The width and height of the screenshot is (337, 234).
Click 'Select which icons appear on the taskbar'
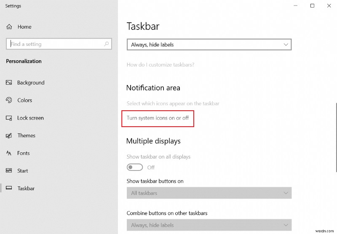click(173, 103)
